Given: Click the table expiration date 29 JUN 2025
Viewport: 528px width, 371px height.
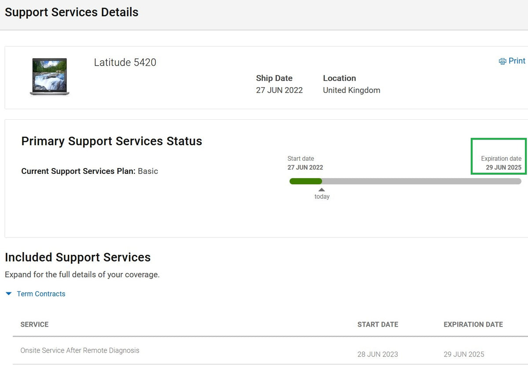Looking at the screenshot, I should pyautogui.click(x=464, y=354).
